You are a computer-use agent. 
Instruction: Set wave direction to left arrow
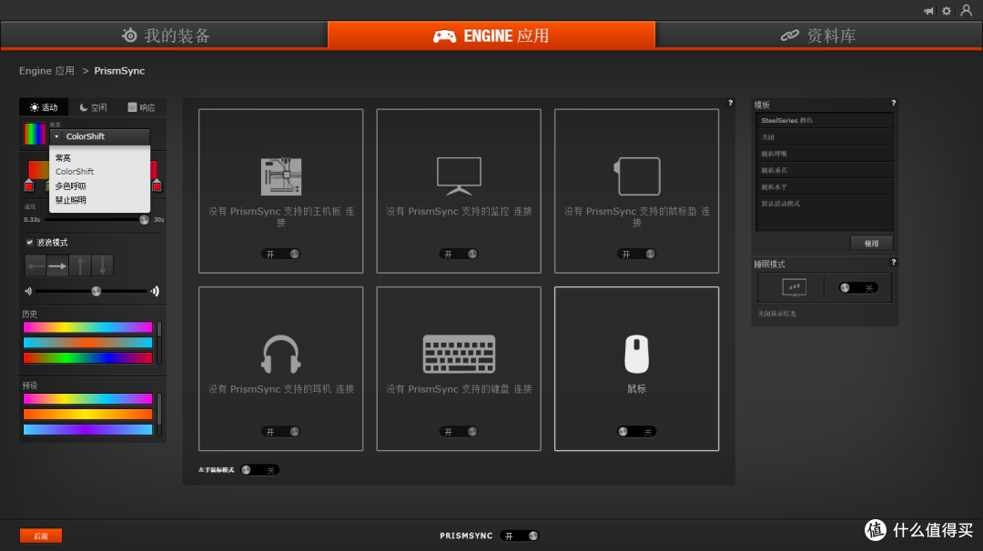tap(35, 266)
